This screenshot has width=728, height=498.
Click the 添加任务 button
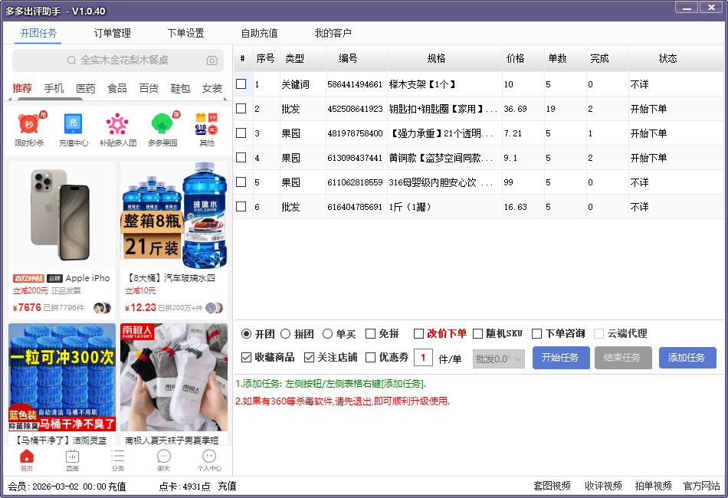click(686, 358)
